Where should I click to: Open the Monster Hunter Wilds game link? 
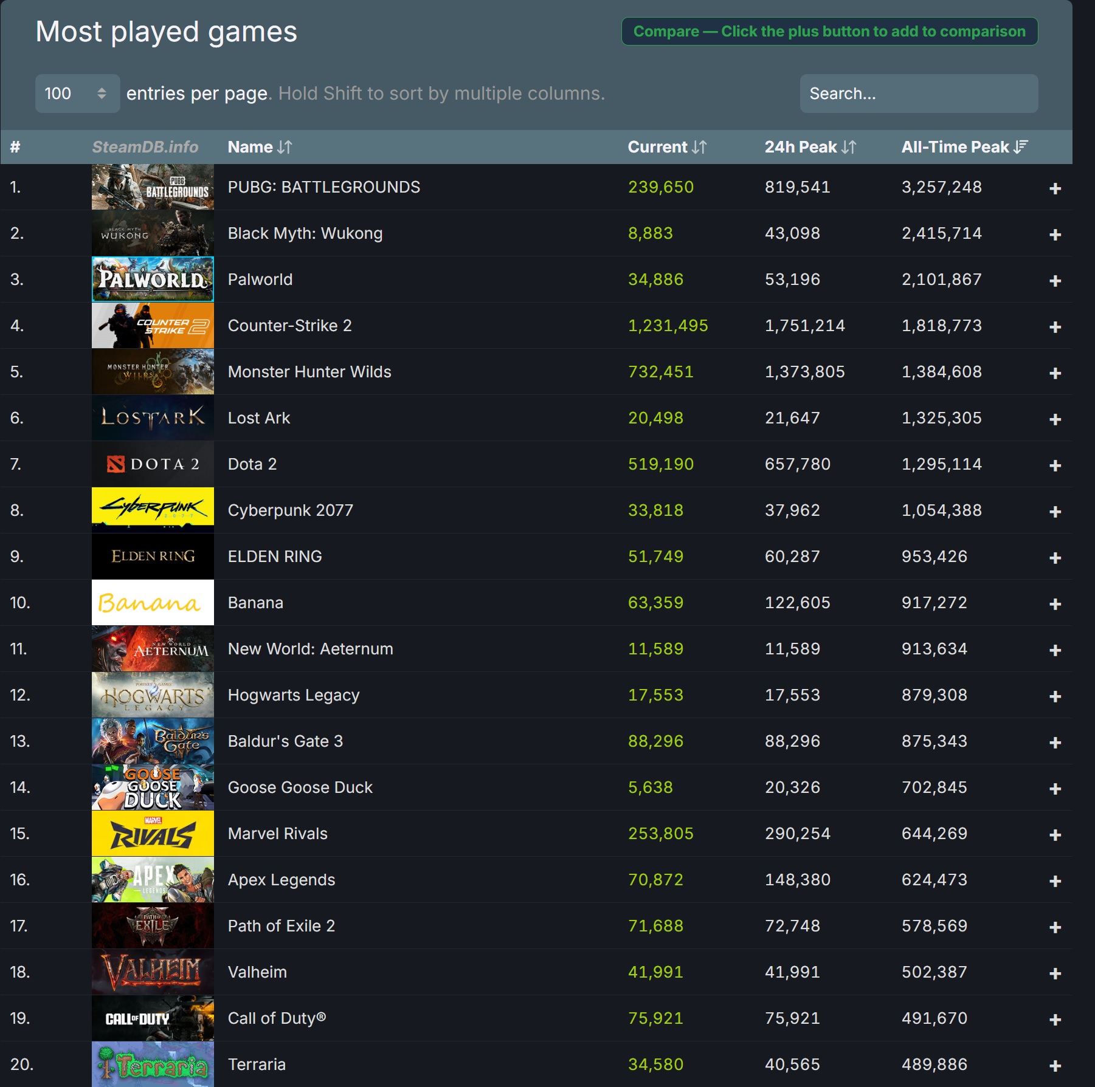click(309, 372)
